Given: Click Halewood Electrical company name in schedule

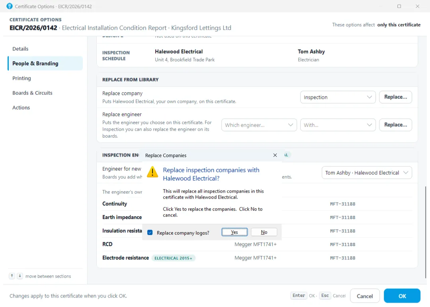Looking at the screenshot, I should [x=179, y=52].
